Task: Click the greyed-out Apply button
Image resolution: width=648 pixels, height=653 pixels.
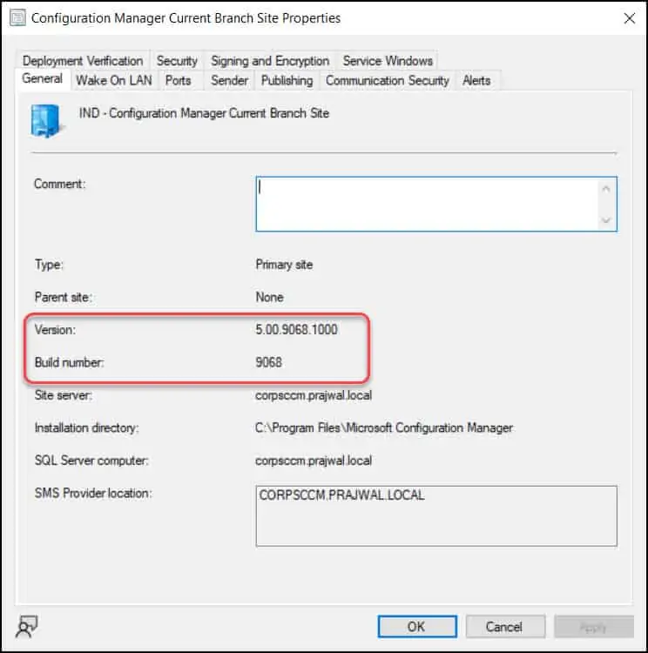Action: click(593, 627)
